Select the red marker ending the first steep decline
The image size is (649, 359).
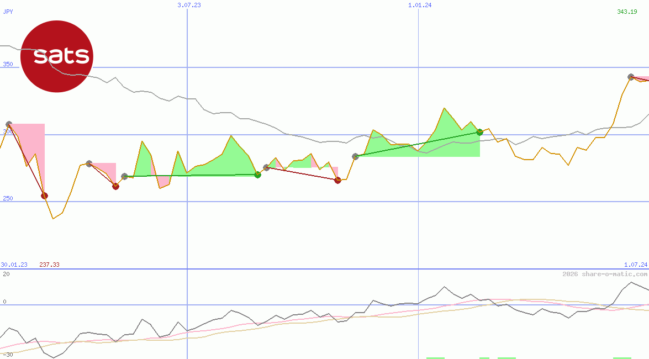coord(45,196)
